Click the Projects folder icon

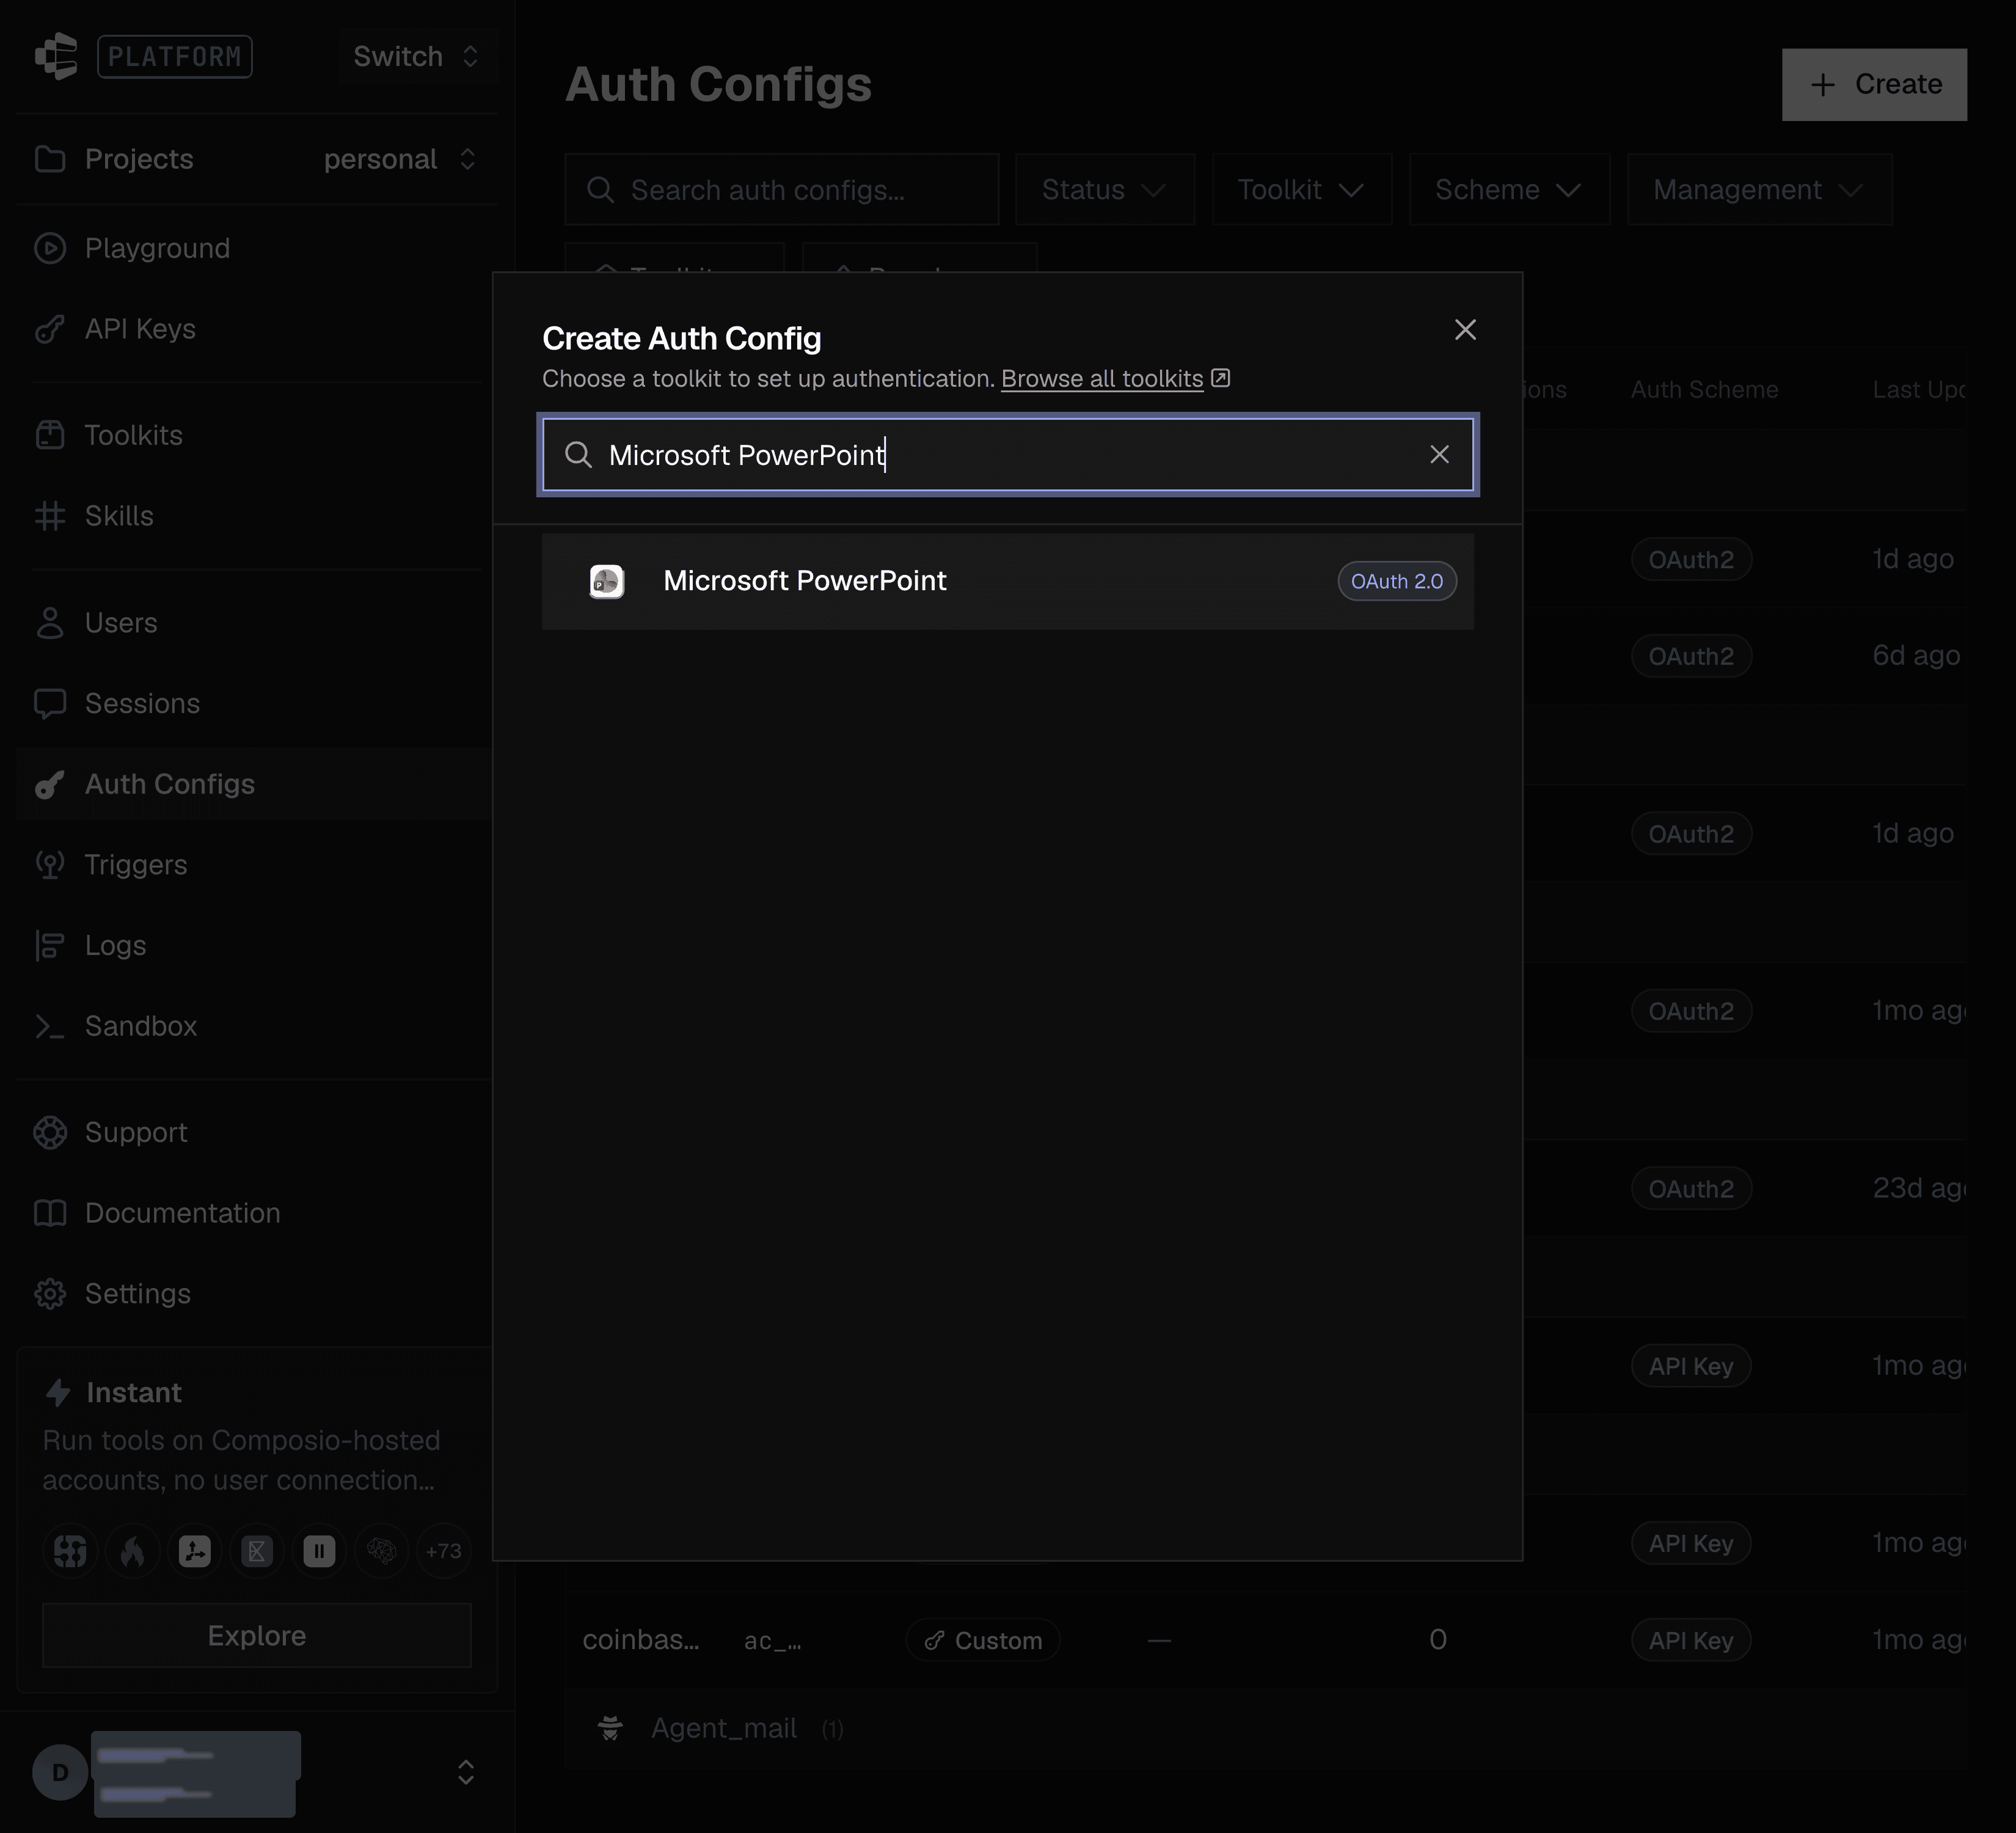50,159
